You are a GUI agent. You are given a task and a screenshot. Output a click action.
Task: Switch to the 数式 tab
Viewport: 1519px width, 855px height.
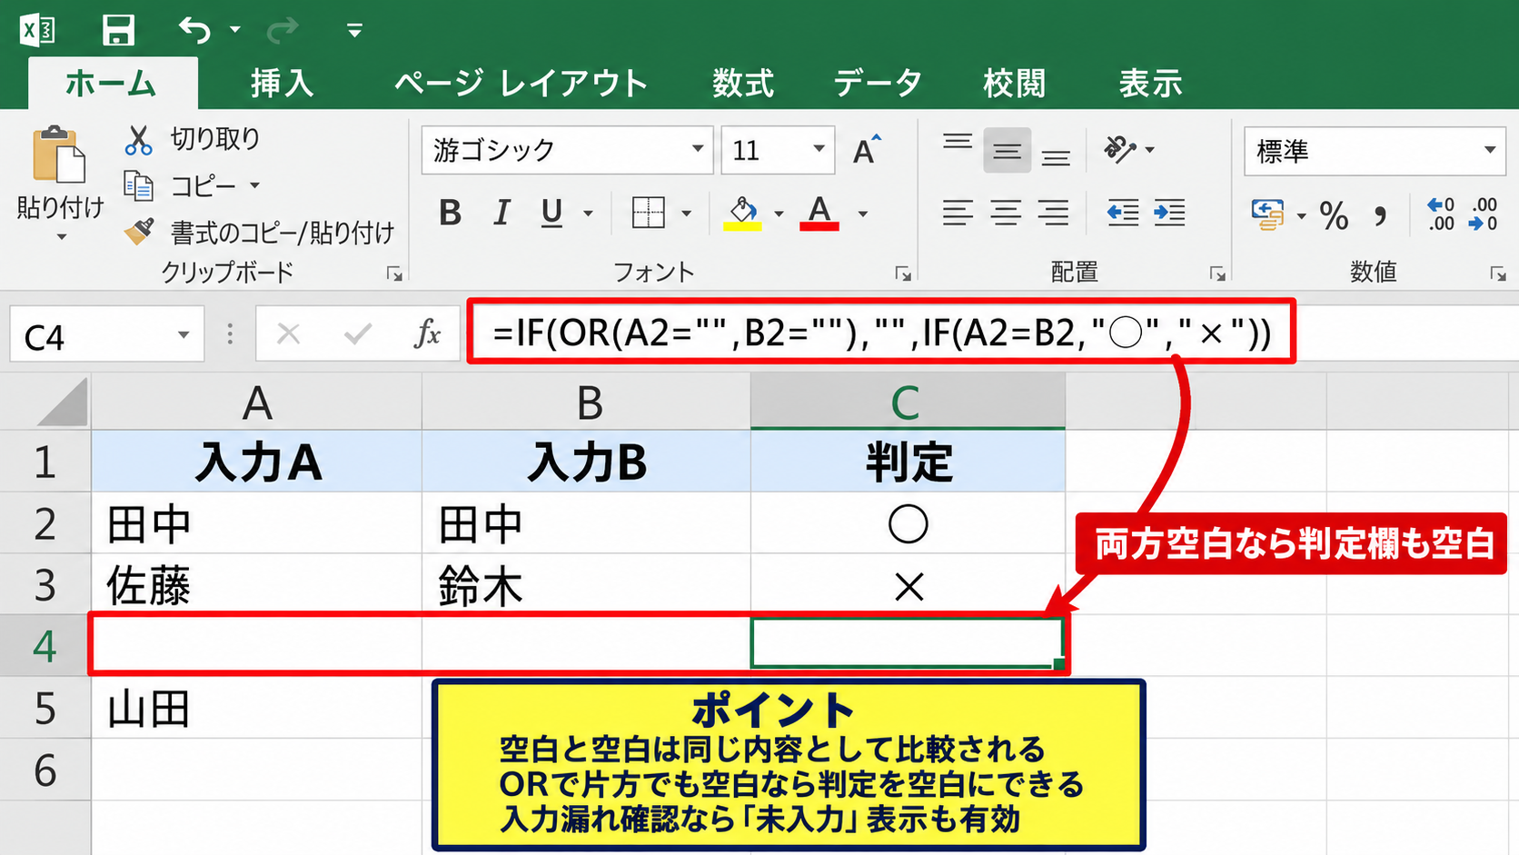(743, 84)
